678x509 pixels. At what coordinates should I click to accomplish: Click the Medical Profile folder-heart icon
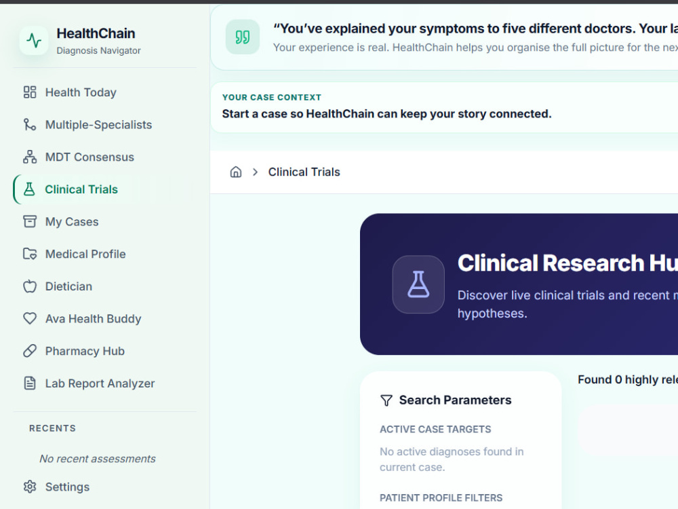[x=30, y=254]
